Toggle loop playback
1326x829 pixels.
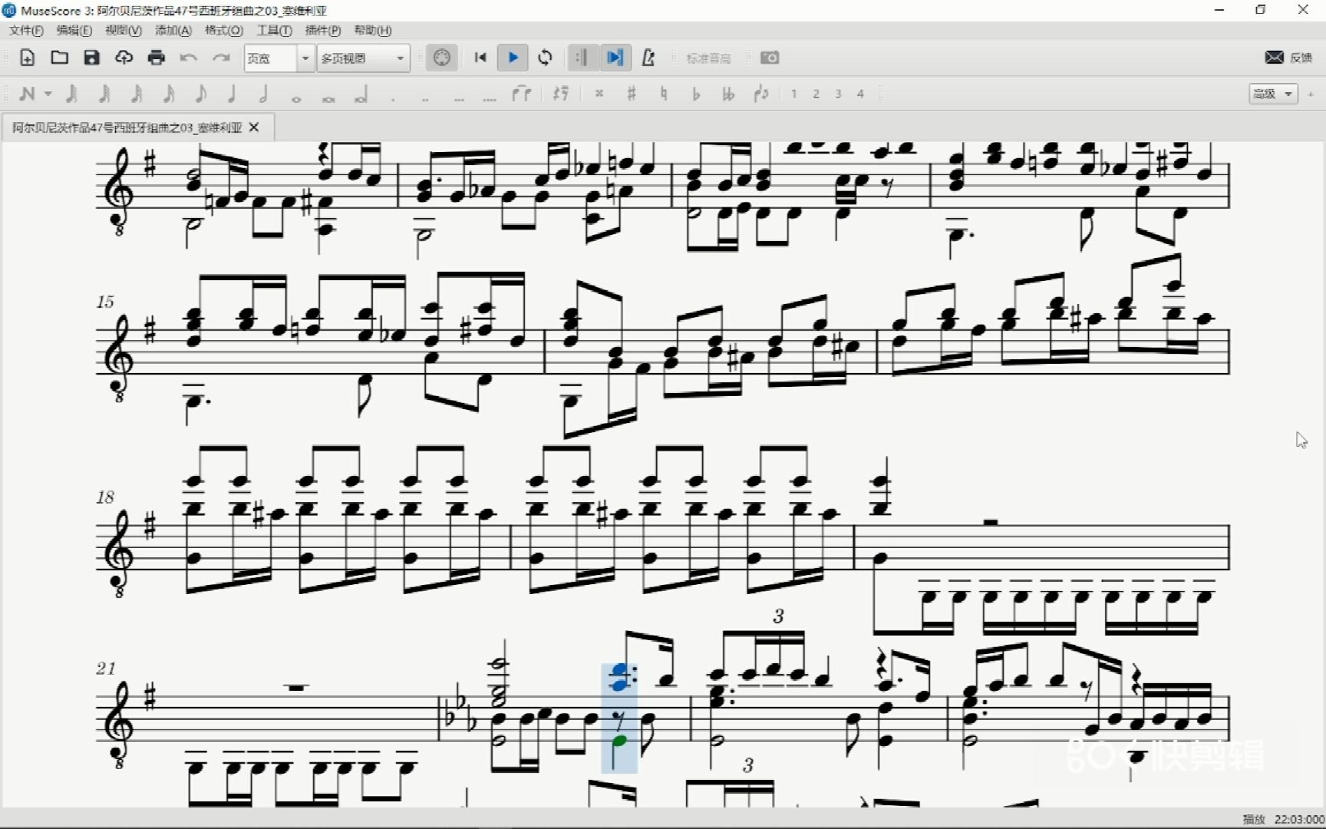pos(545,58)
